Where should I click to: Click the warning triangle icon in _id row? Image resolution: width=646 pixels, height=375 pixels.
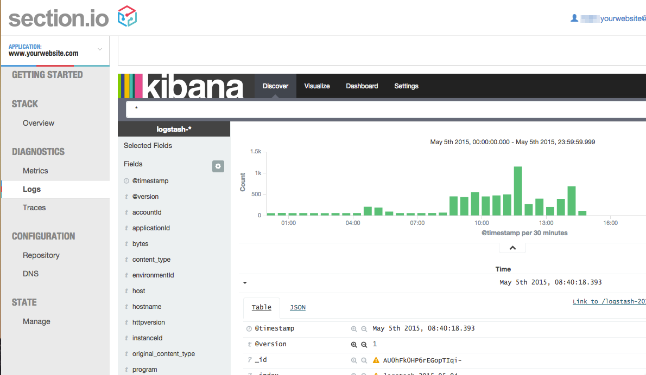click(376, 360)
